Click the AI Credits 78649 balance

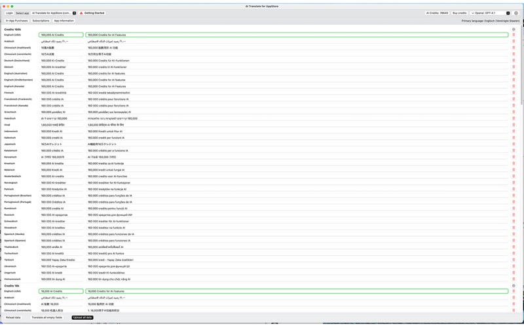[x=437, y=13]
